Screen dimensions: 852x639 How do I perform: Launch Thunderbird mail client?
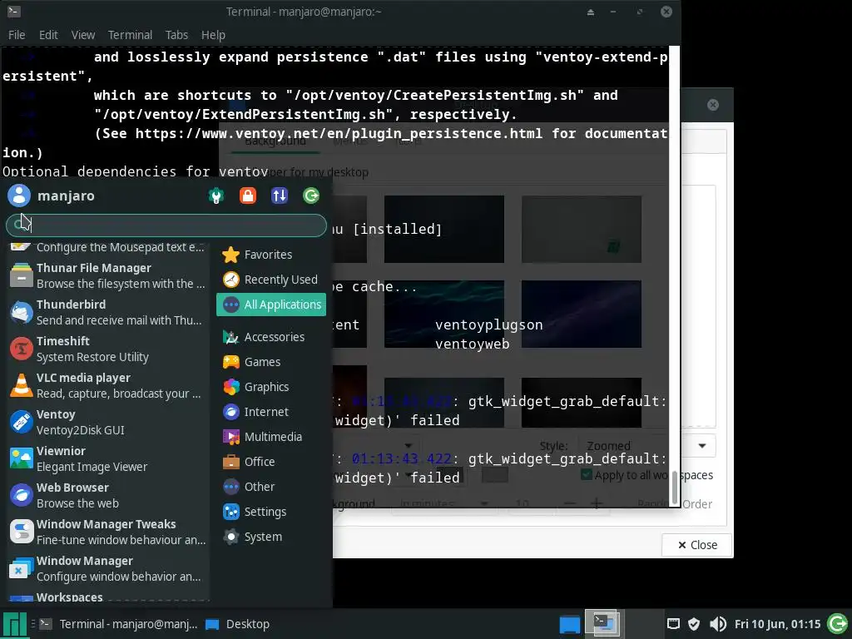pos(107,312)
